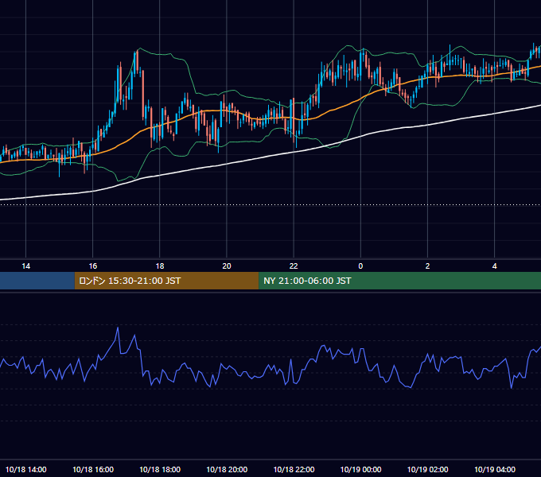
Task: Click the '22' hour axis label
Action: pyautogui.click(x=294, y=266)
